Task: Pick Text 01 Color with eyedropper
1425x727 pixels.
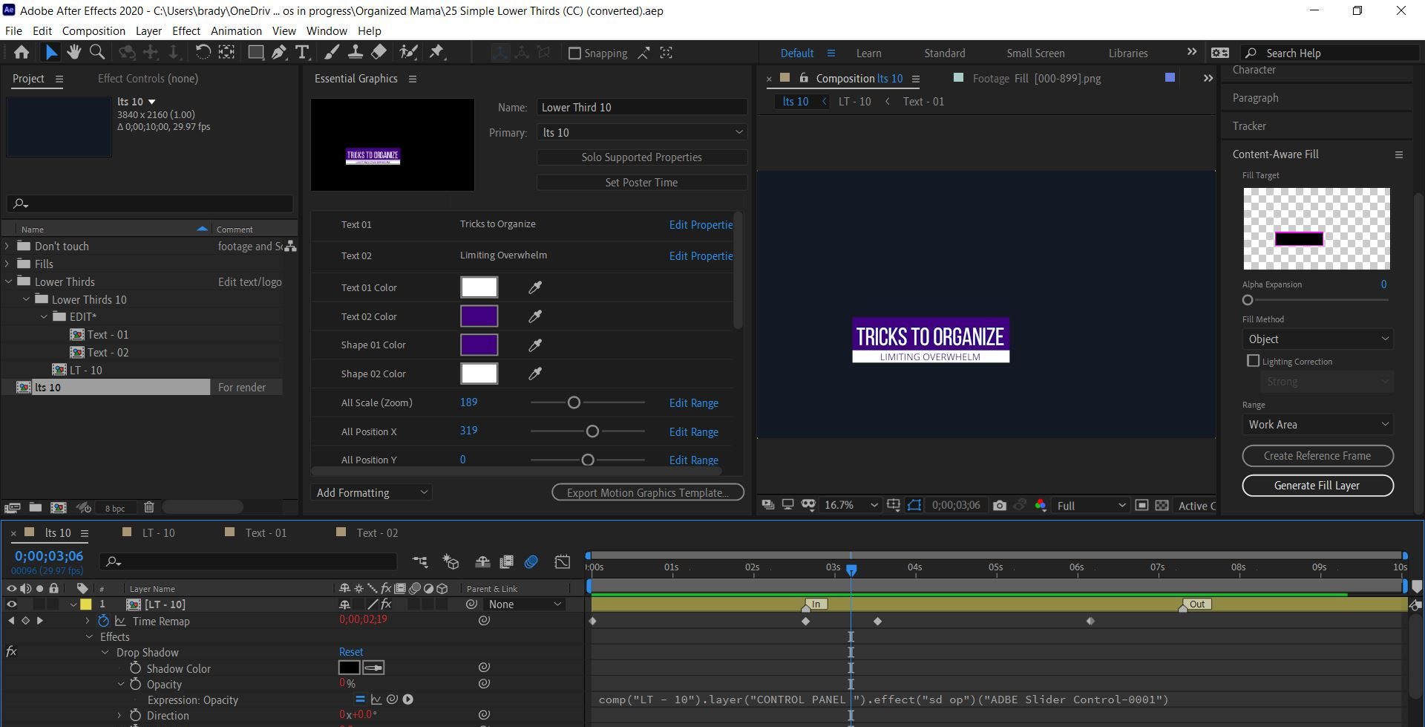Action: coord(534,287)
